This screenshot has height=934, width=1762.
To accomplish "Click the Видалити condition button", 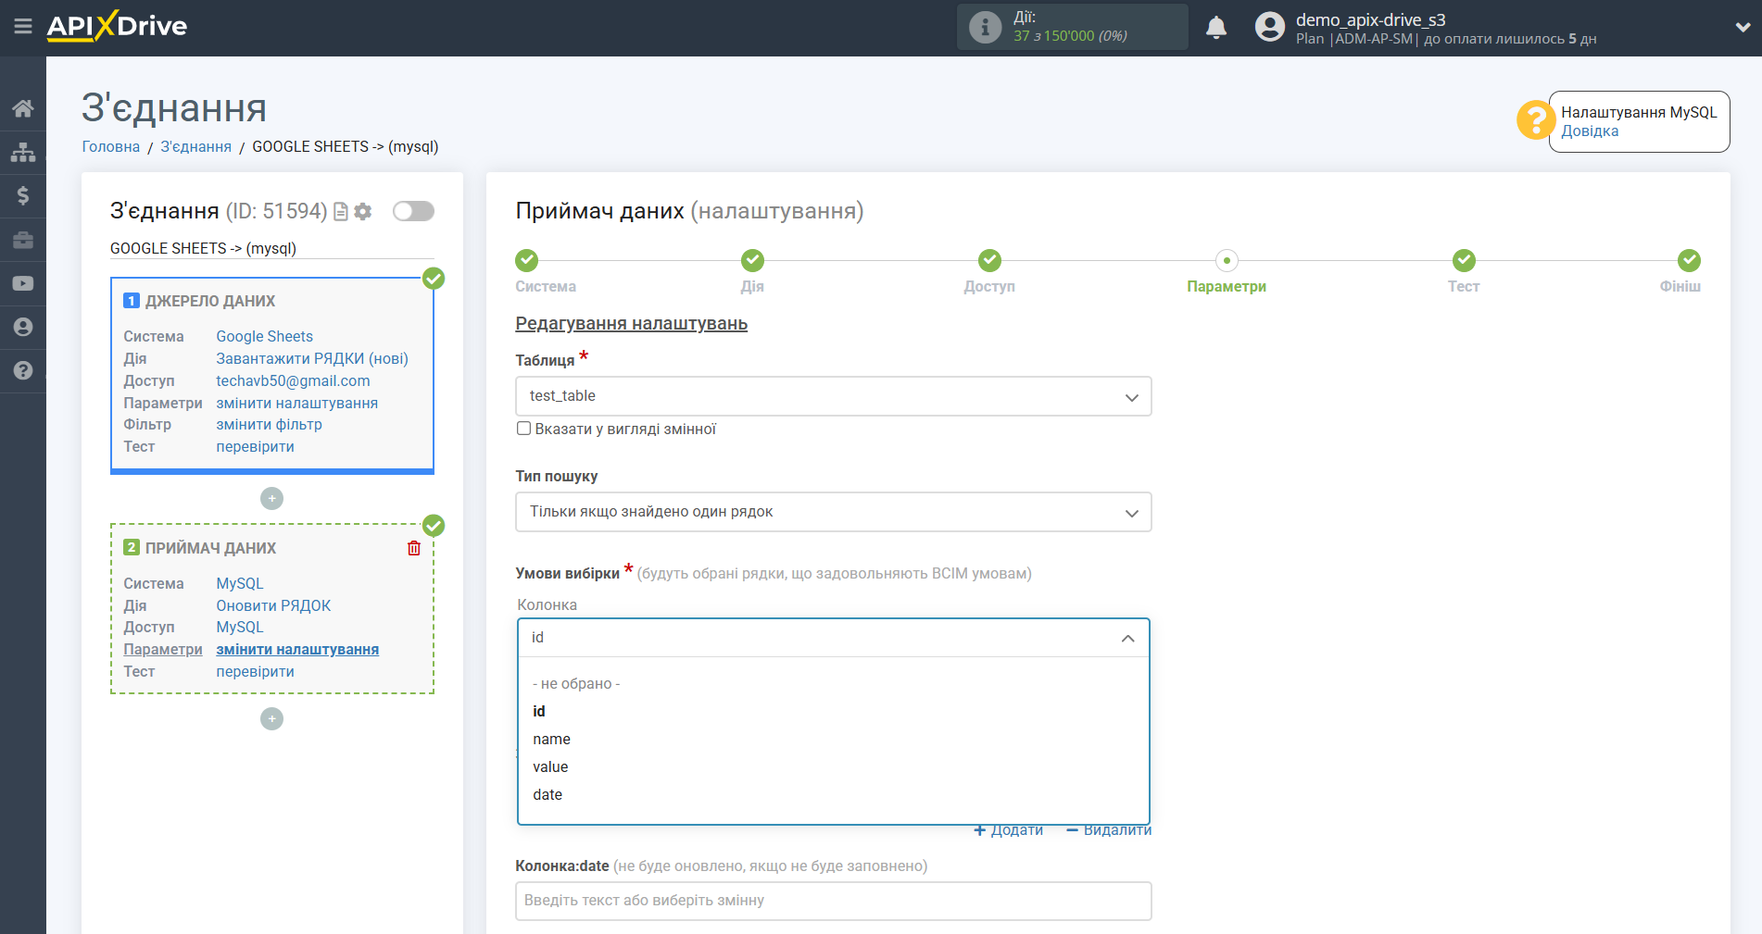I will point(1109,830).
